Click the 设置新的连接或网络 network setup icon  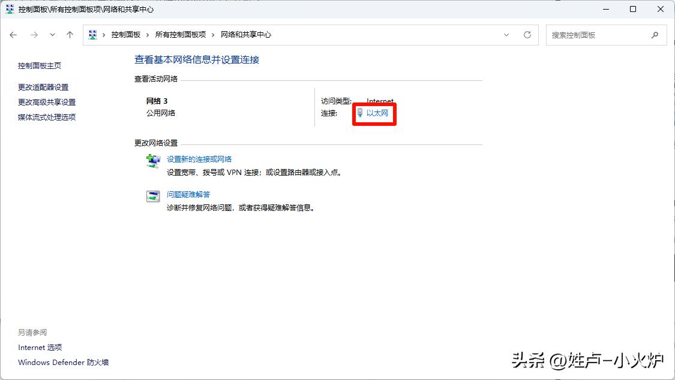pyautogui.click(x=152, y=161)
